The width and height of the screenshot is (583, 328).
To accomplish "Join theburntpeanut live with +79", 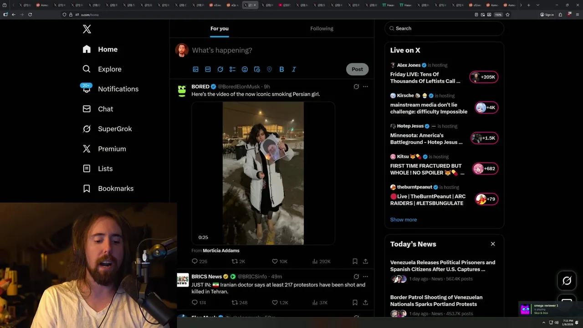I will tap(486, 199).
